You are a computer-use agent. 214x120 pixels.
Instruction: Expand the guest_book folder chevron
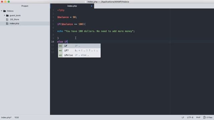click(4, 15)
